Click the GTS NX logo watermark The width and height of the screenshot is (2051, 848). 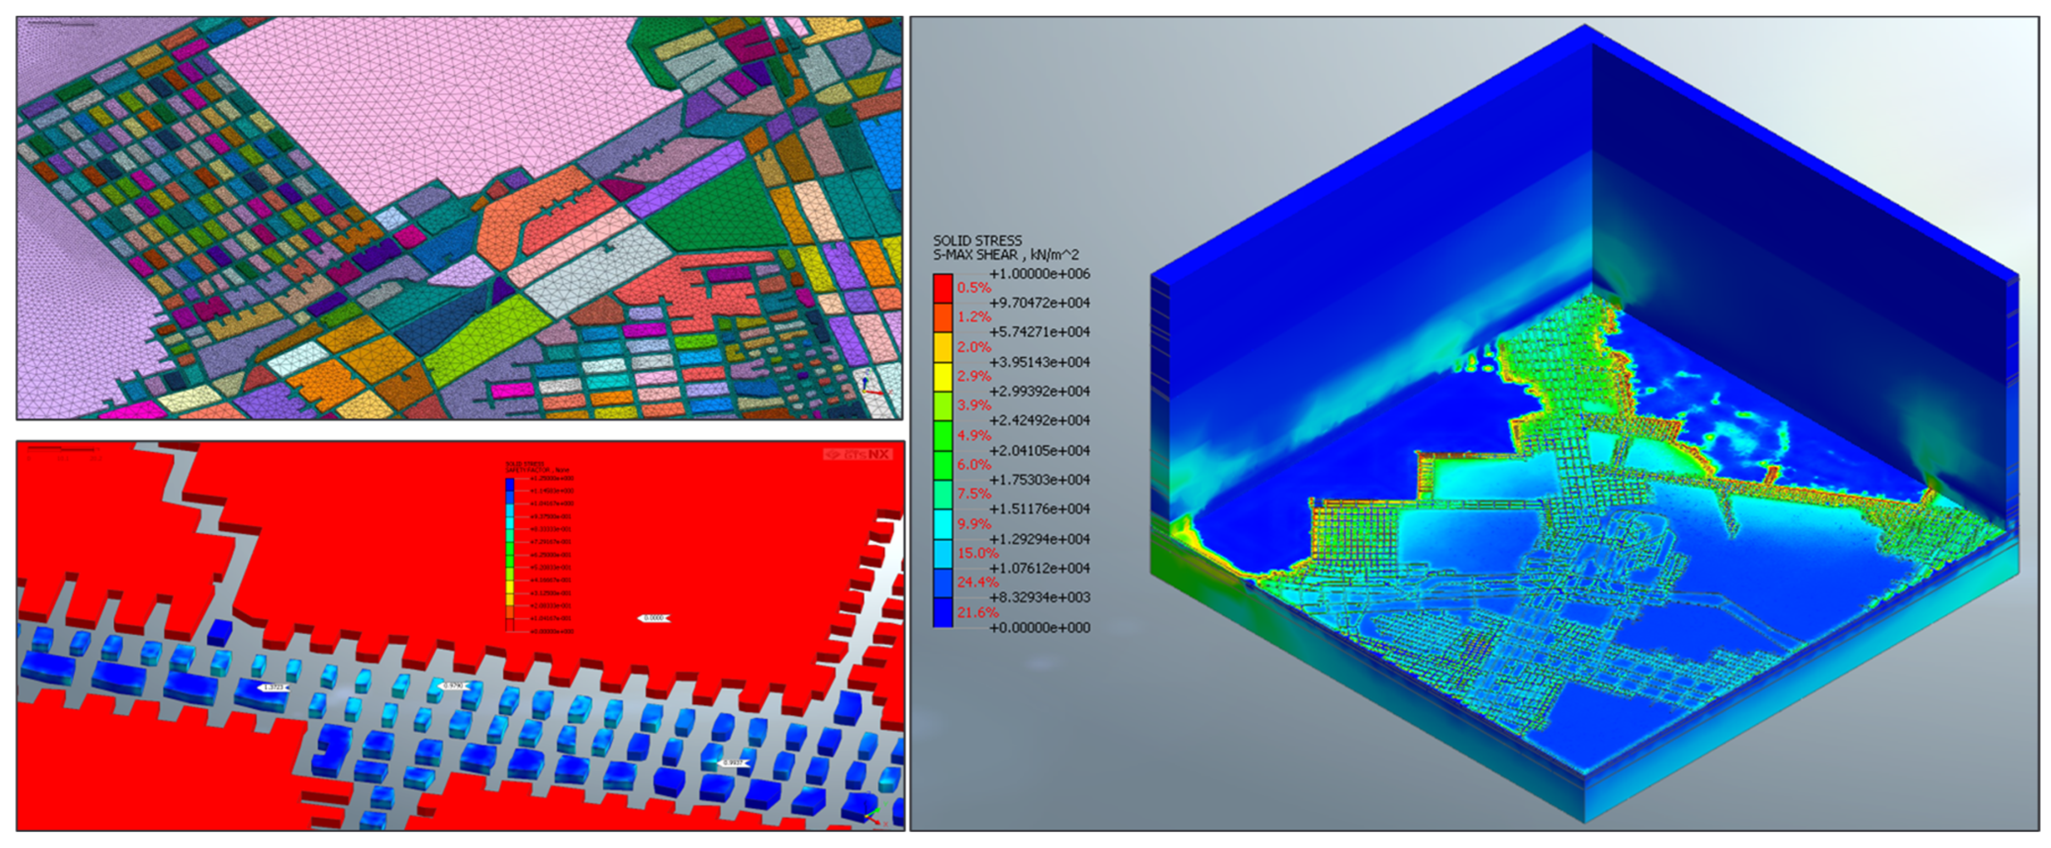pos(858,454)
